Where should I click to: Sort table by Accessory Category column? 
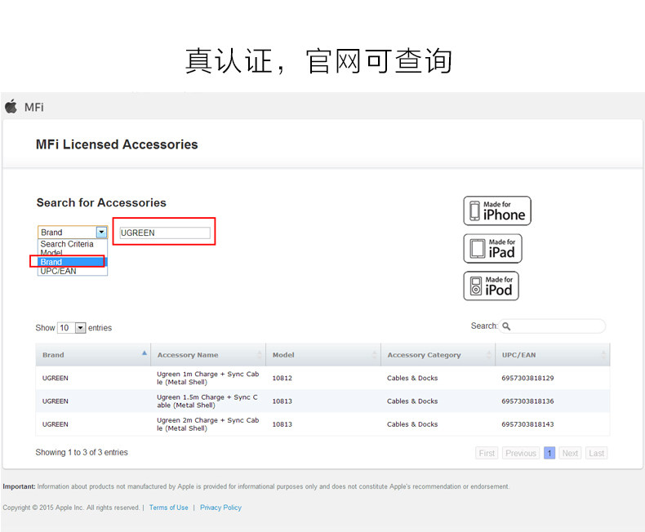pos(438,355)
